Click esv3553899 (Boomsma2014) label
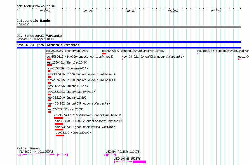The image size is (249, 165). coord(68,68)
